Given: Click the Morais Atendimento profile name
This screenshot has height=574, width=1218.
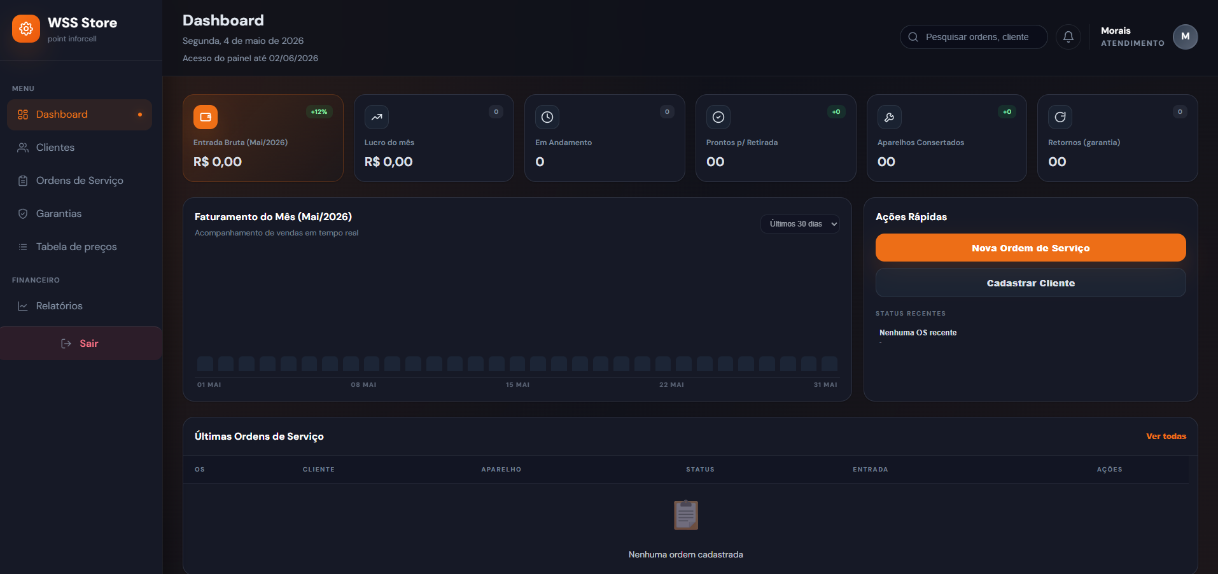Looking at the screenshot, I should (1132, 37).
